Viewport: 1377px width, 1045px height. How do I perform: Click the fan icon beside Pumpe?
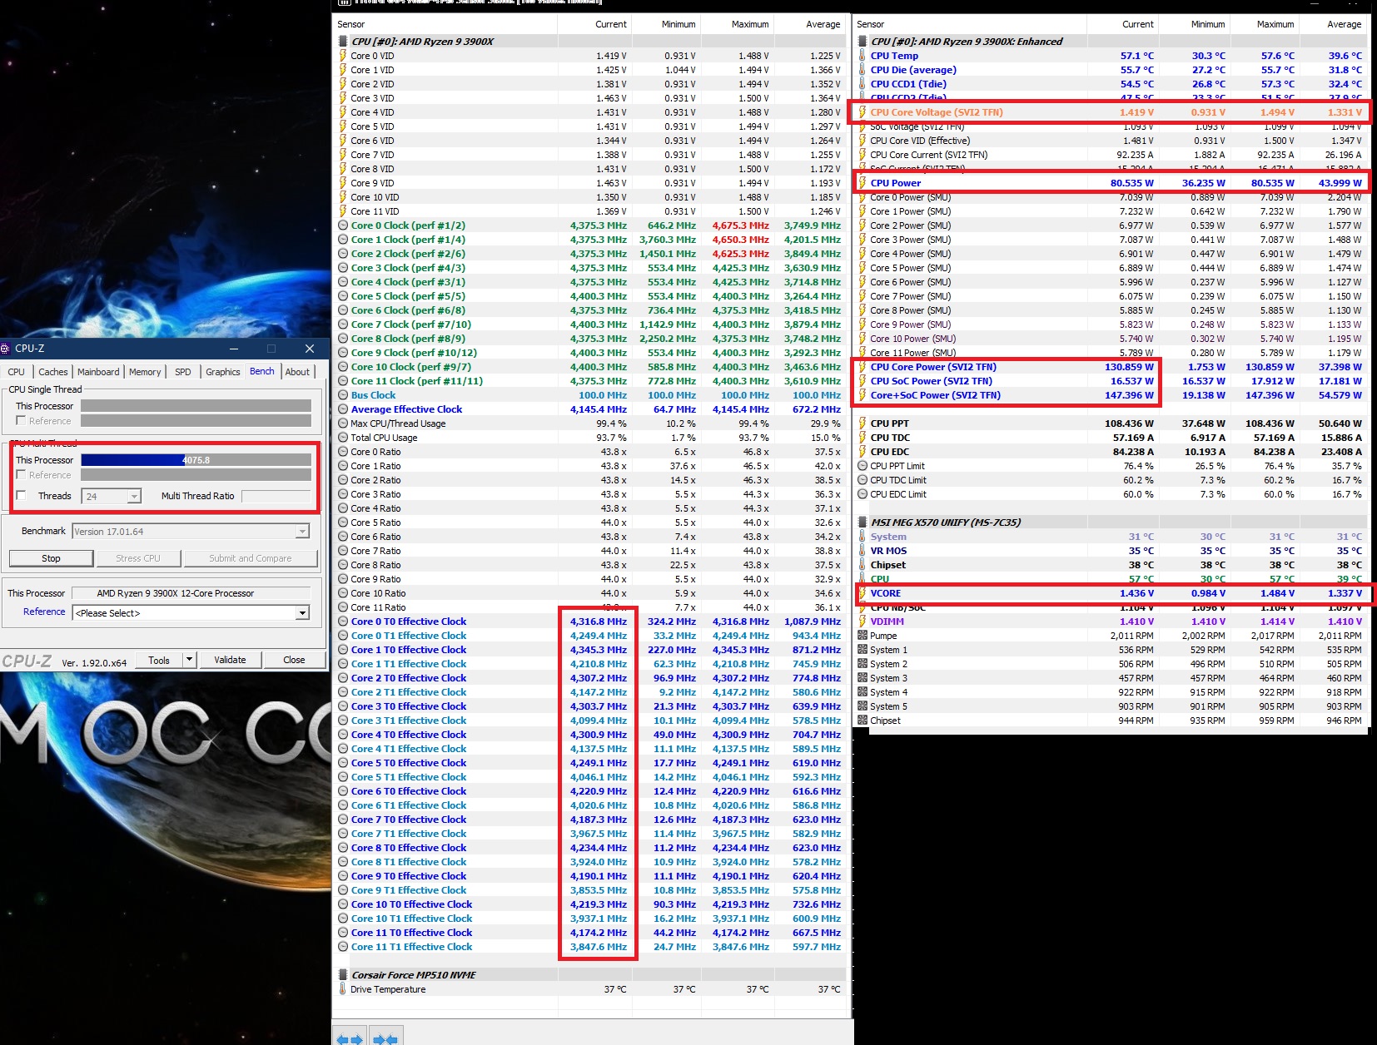[862, 636]
